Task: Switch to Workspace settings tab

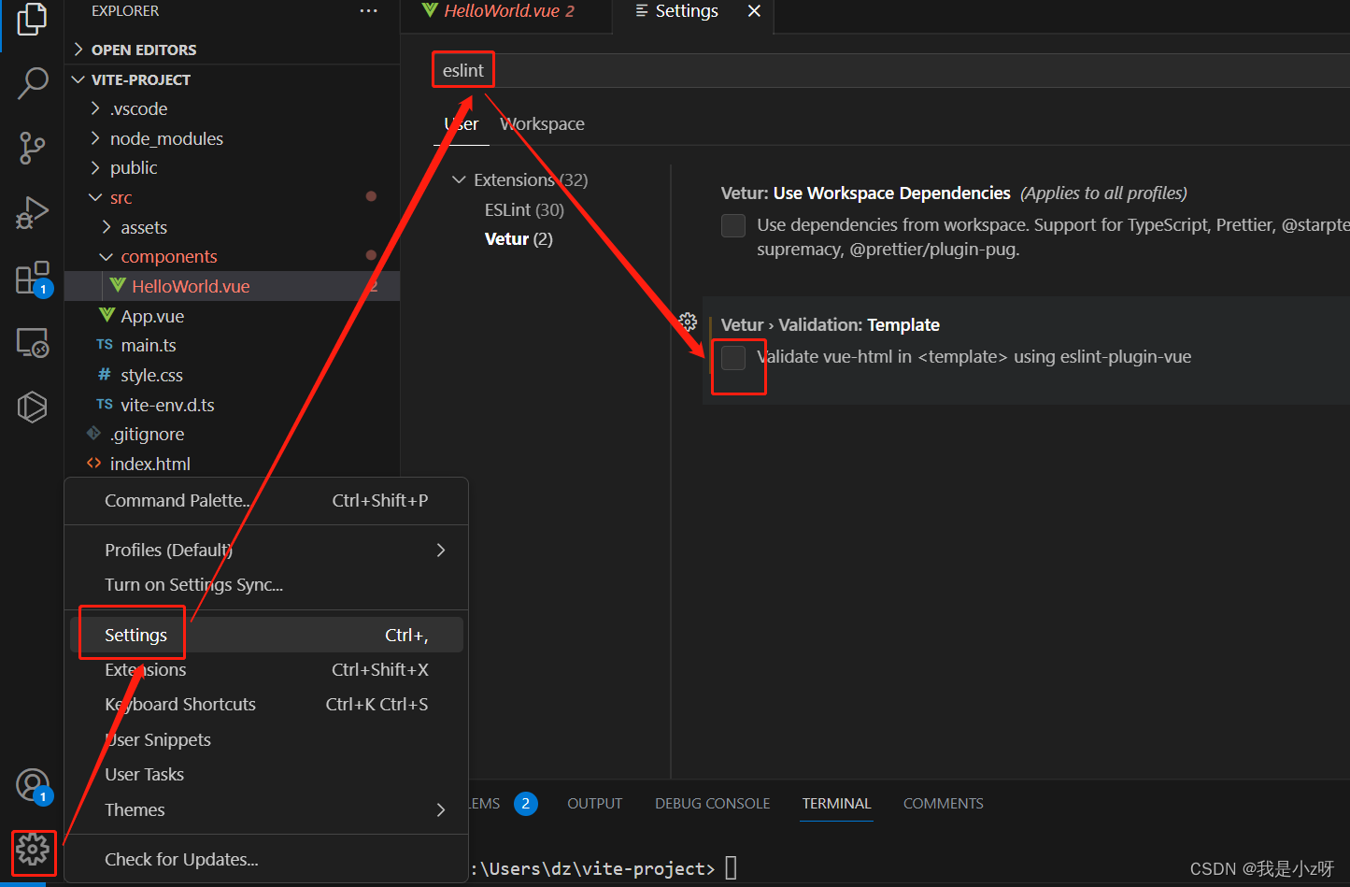Action: tap(542, 123)
